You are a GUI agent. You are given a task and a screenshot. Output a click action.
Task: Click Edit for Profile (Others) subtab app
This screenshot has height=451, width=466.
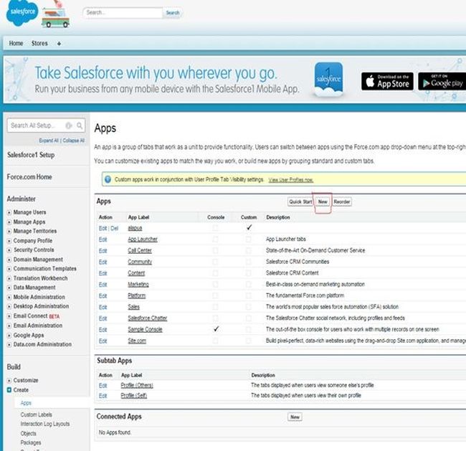pyautogui.click(x=103, y=386)
